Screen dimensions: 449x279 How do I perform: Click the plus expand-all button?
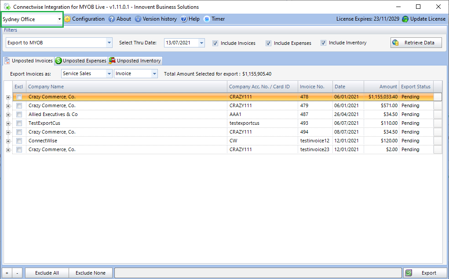[x=7, y=273]
